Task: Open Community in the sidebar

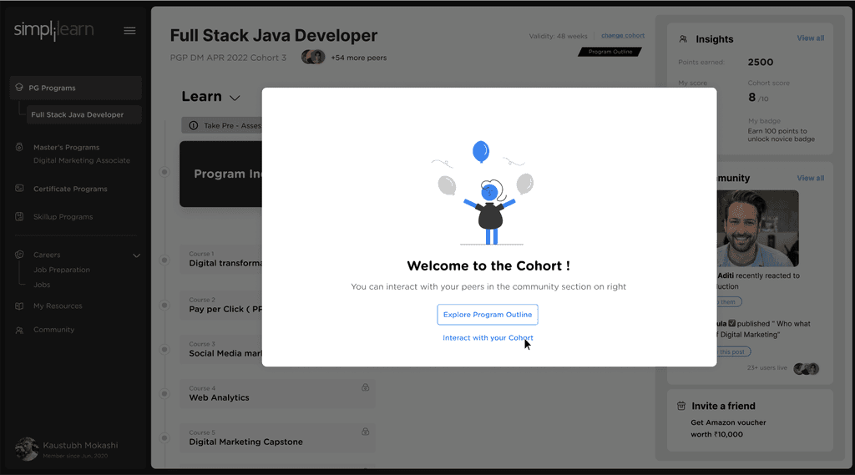Action: [x=54, y=330]
